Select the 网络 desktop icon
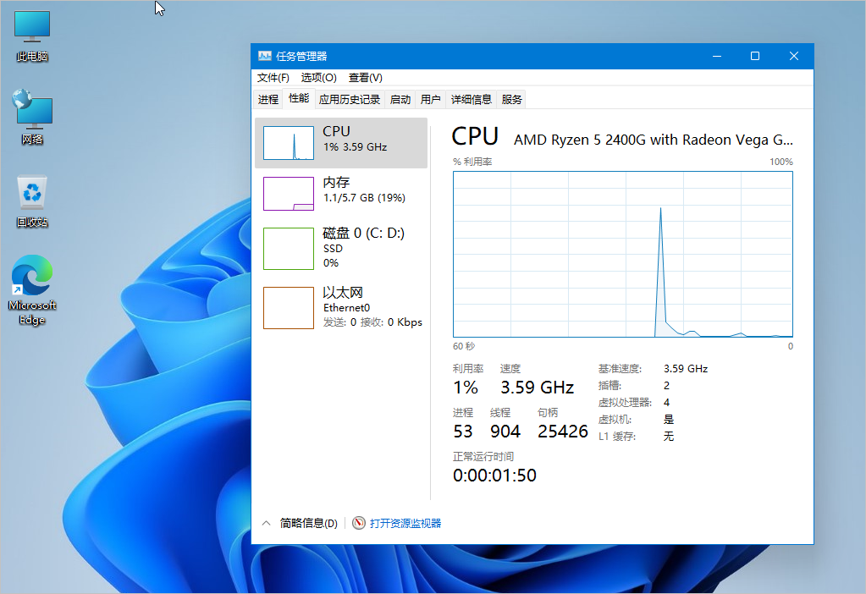Screen dimensions: 866x594 tap(32, 118)
